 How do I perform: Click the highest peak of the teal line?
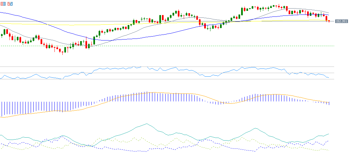(146, 124)
